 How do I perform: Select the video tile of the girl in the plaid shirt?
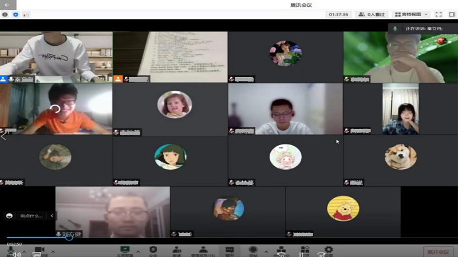[400, 109]
